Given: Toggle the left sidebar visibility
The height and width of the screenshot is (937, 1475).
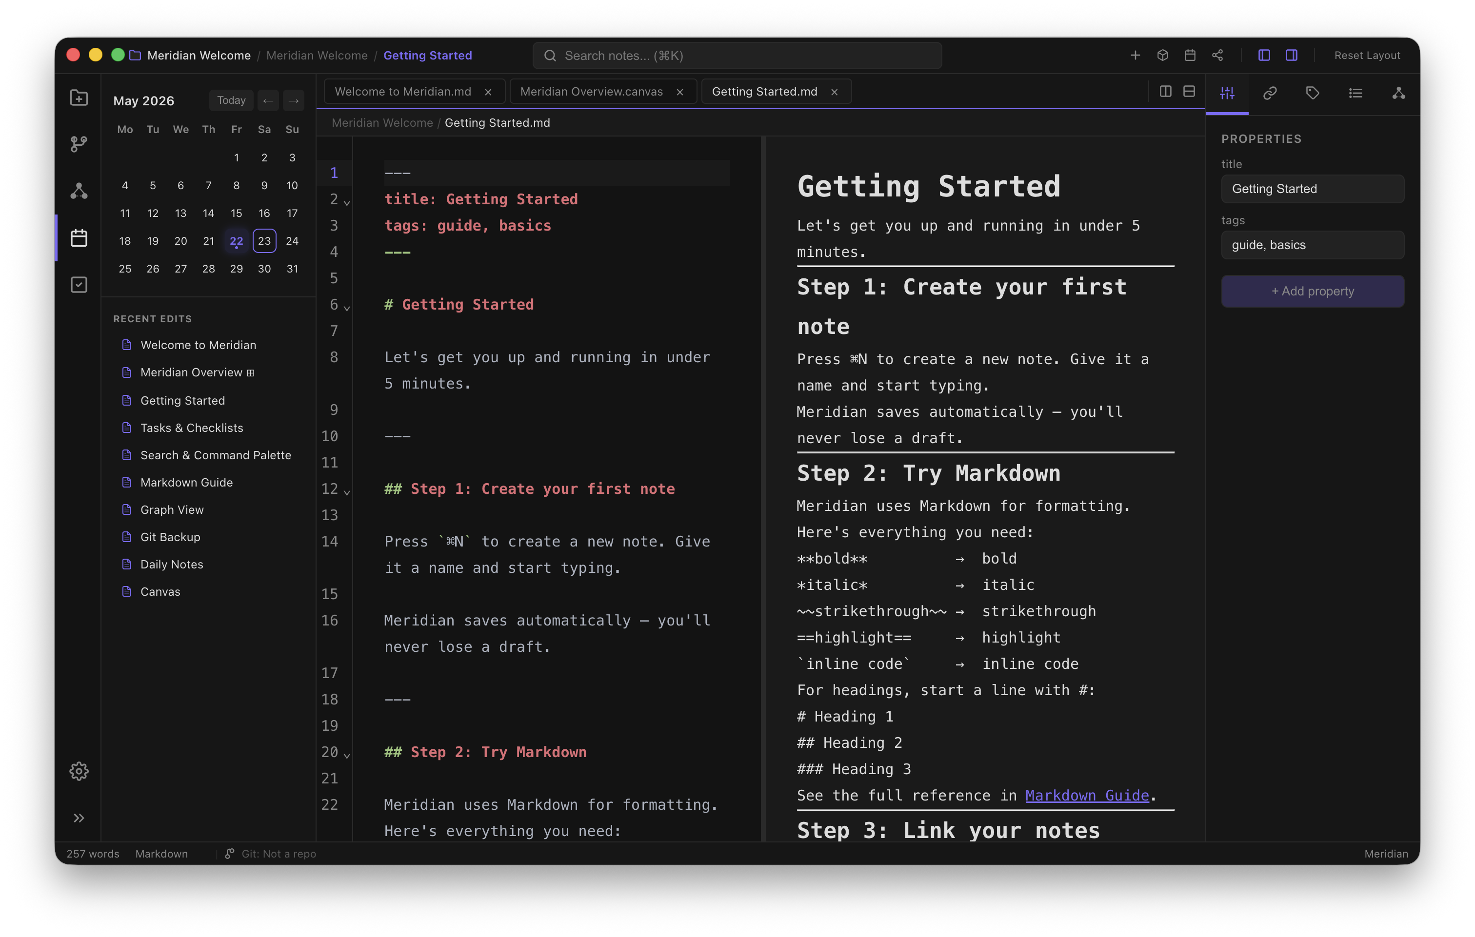Looking at the screenshot, I should point(1264,55).
